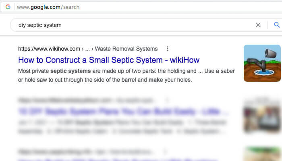
Task: Click the Google favicon in the address bar
Action: pyautogui.click(x=8, y=7)
